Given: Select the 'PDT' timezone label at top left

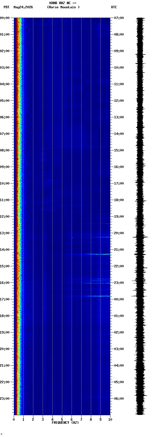Looking at the screenshot, I should [6, 7].
